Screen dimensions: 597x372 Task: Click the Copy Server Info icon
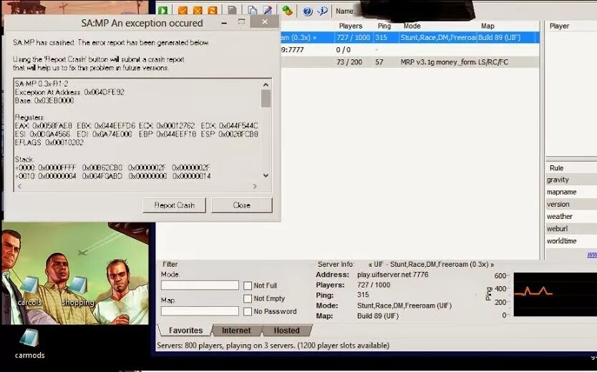tap(252, 11)
